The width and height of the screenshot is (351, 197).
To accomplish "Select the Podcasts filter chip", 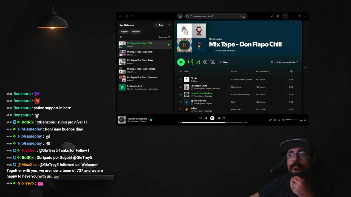I will coord(136,31).
